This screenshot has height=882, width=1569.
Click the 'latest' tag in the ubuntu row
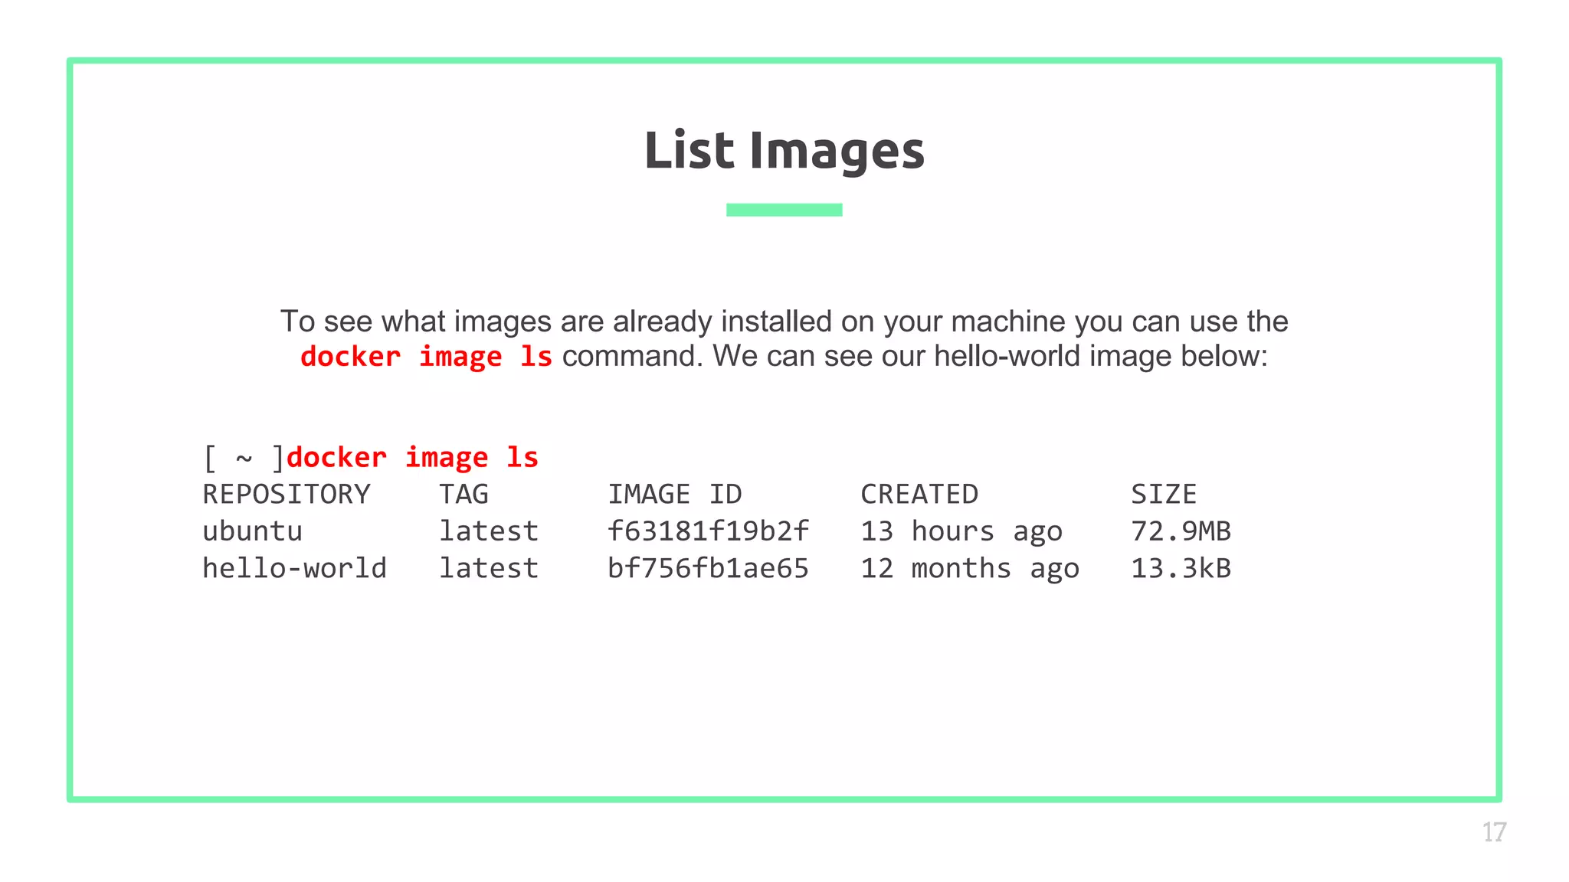[x=489, y=531]
